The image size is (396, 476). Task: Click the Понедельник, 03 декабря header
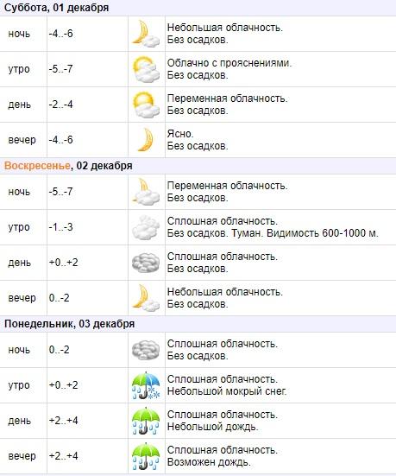coord(69,324)
